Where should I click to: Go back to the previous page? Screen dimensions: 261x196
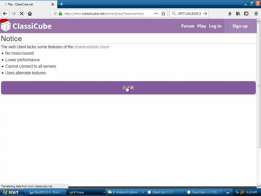(5, 14)
